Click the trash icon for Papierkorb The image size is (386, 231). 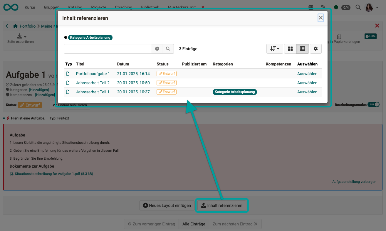pyautogui.click(x=339, y=36)
